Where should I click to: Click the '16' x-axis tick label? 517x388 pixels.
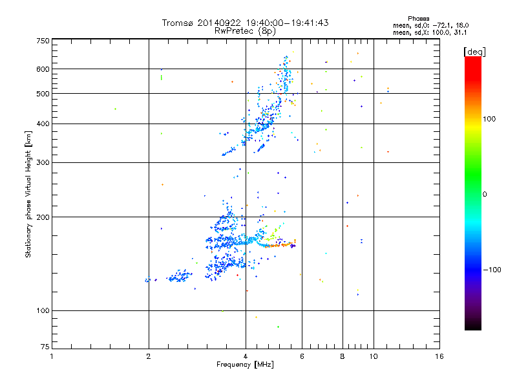click(439, 356)
